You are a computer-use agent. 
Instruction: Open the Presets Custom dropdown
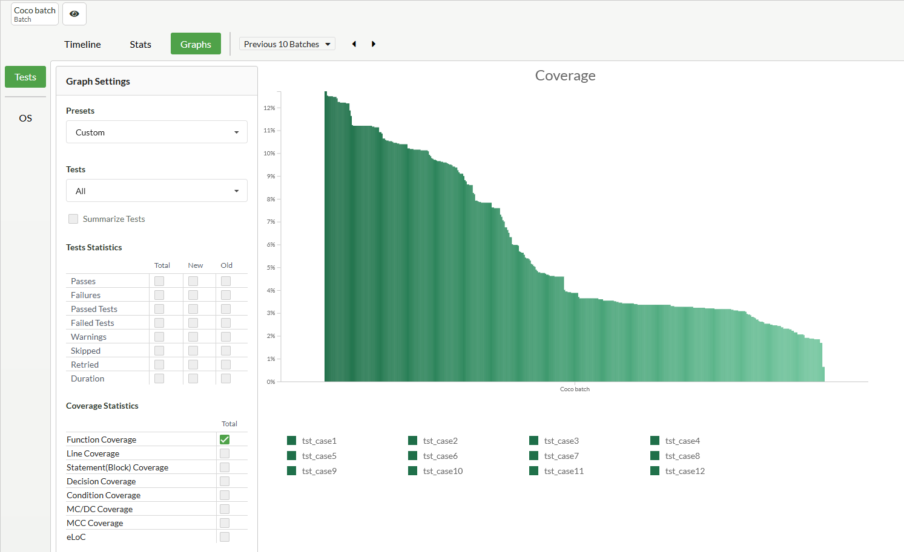pyautogui.click(x=156, y=132)
